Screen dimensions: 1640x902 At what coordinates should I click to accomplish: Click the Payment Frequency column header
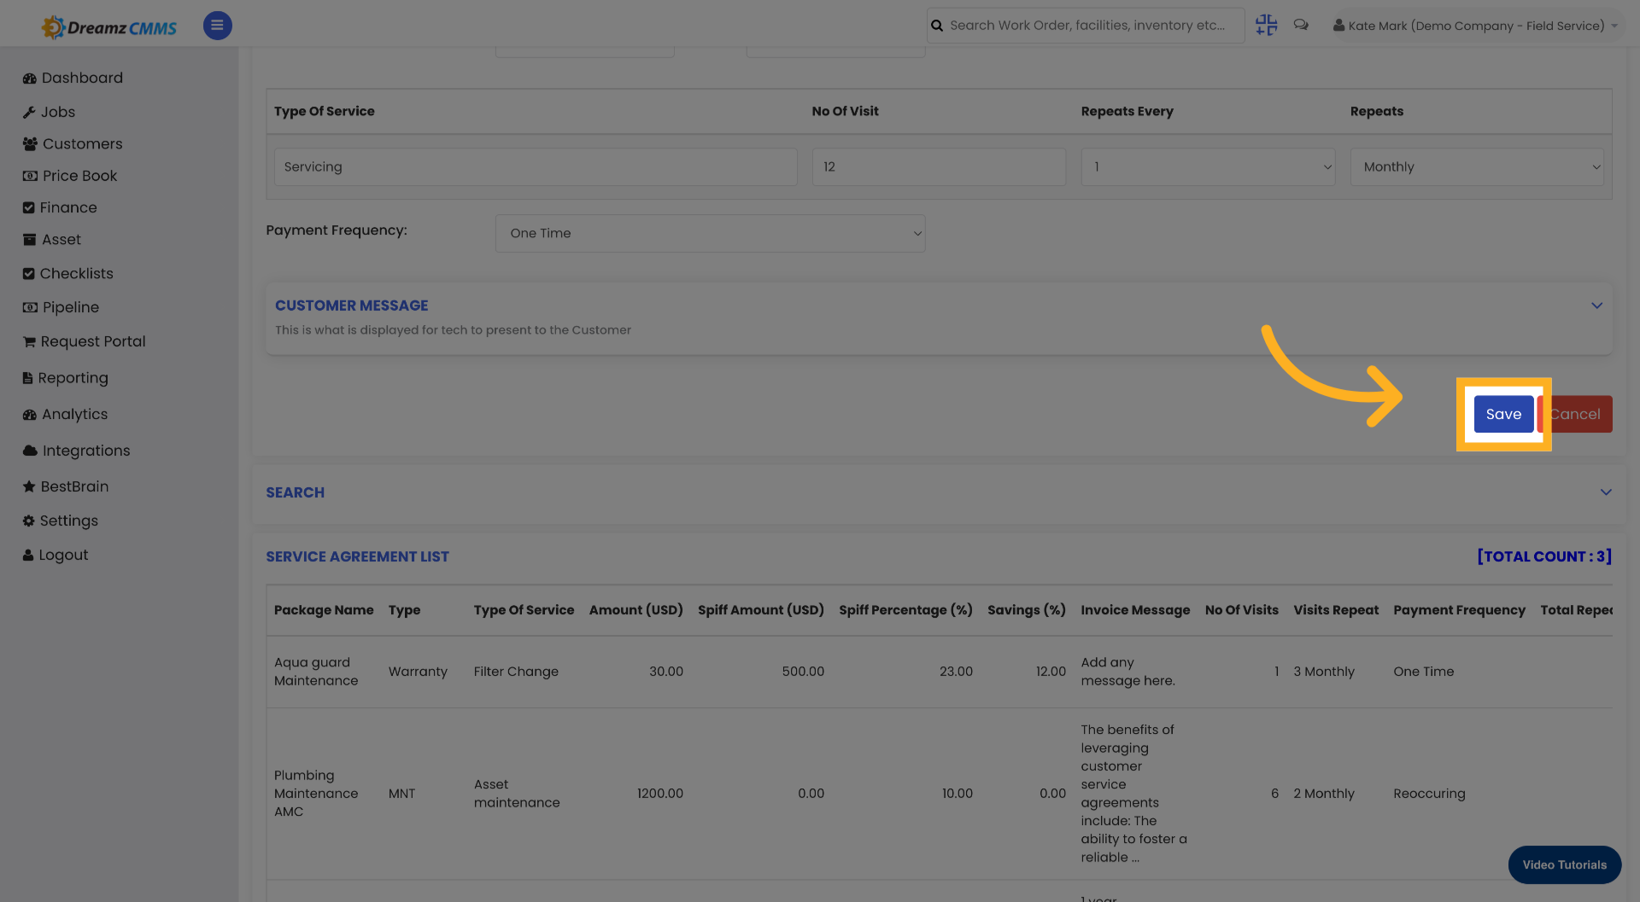coord(1459,610)
